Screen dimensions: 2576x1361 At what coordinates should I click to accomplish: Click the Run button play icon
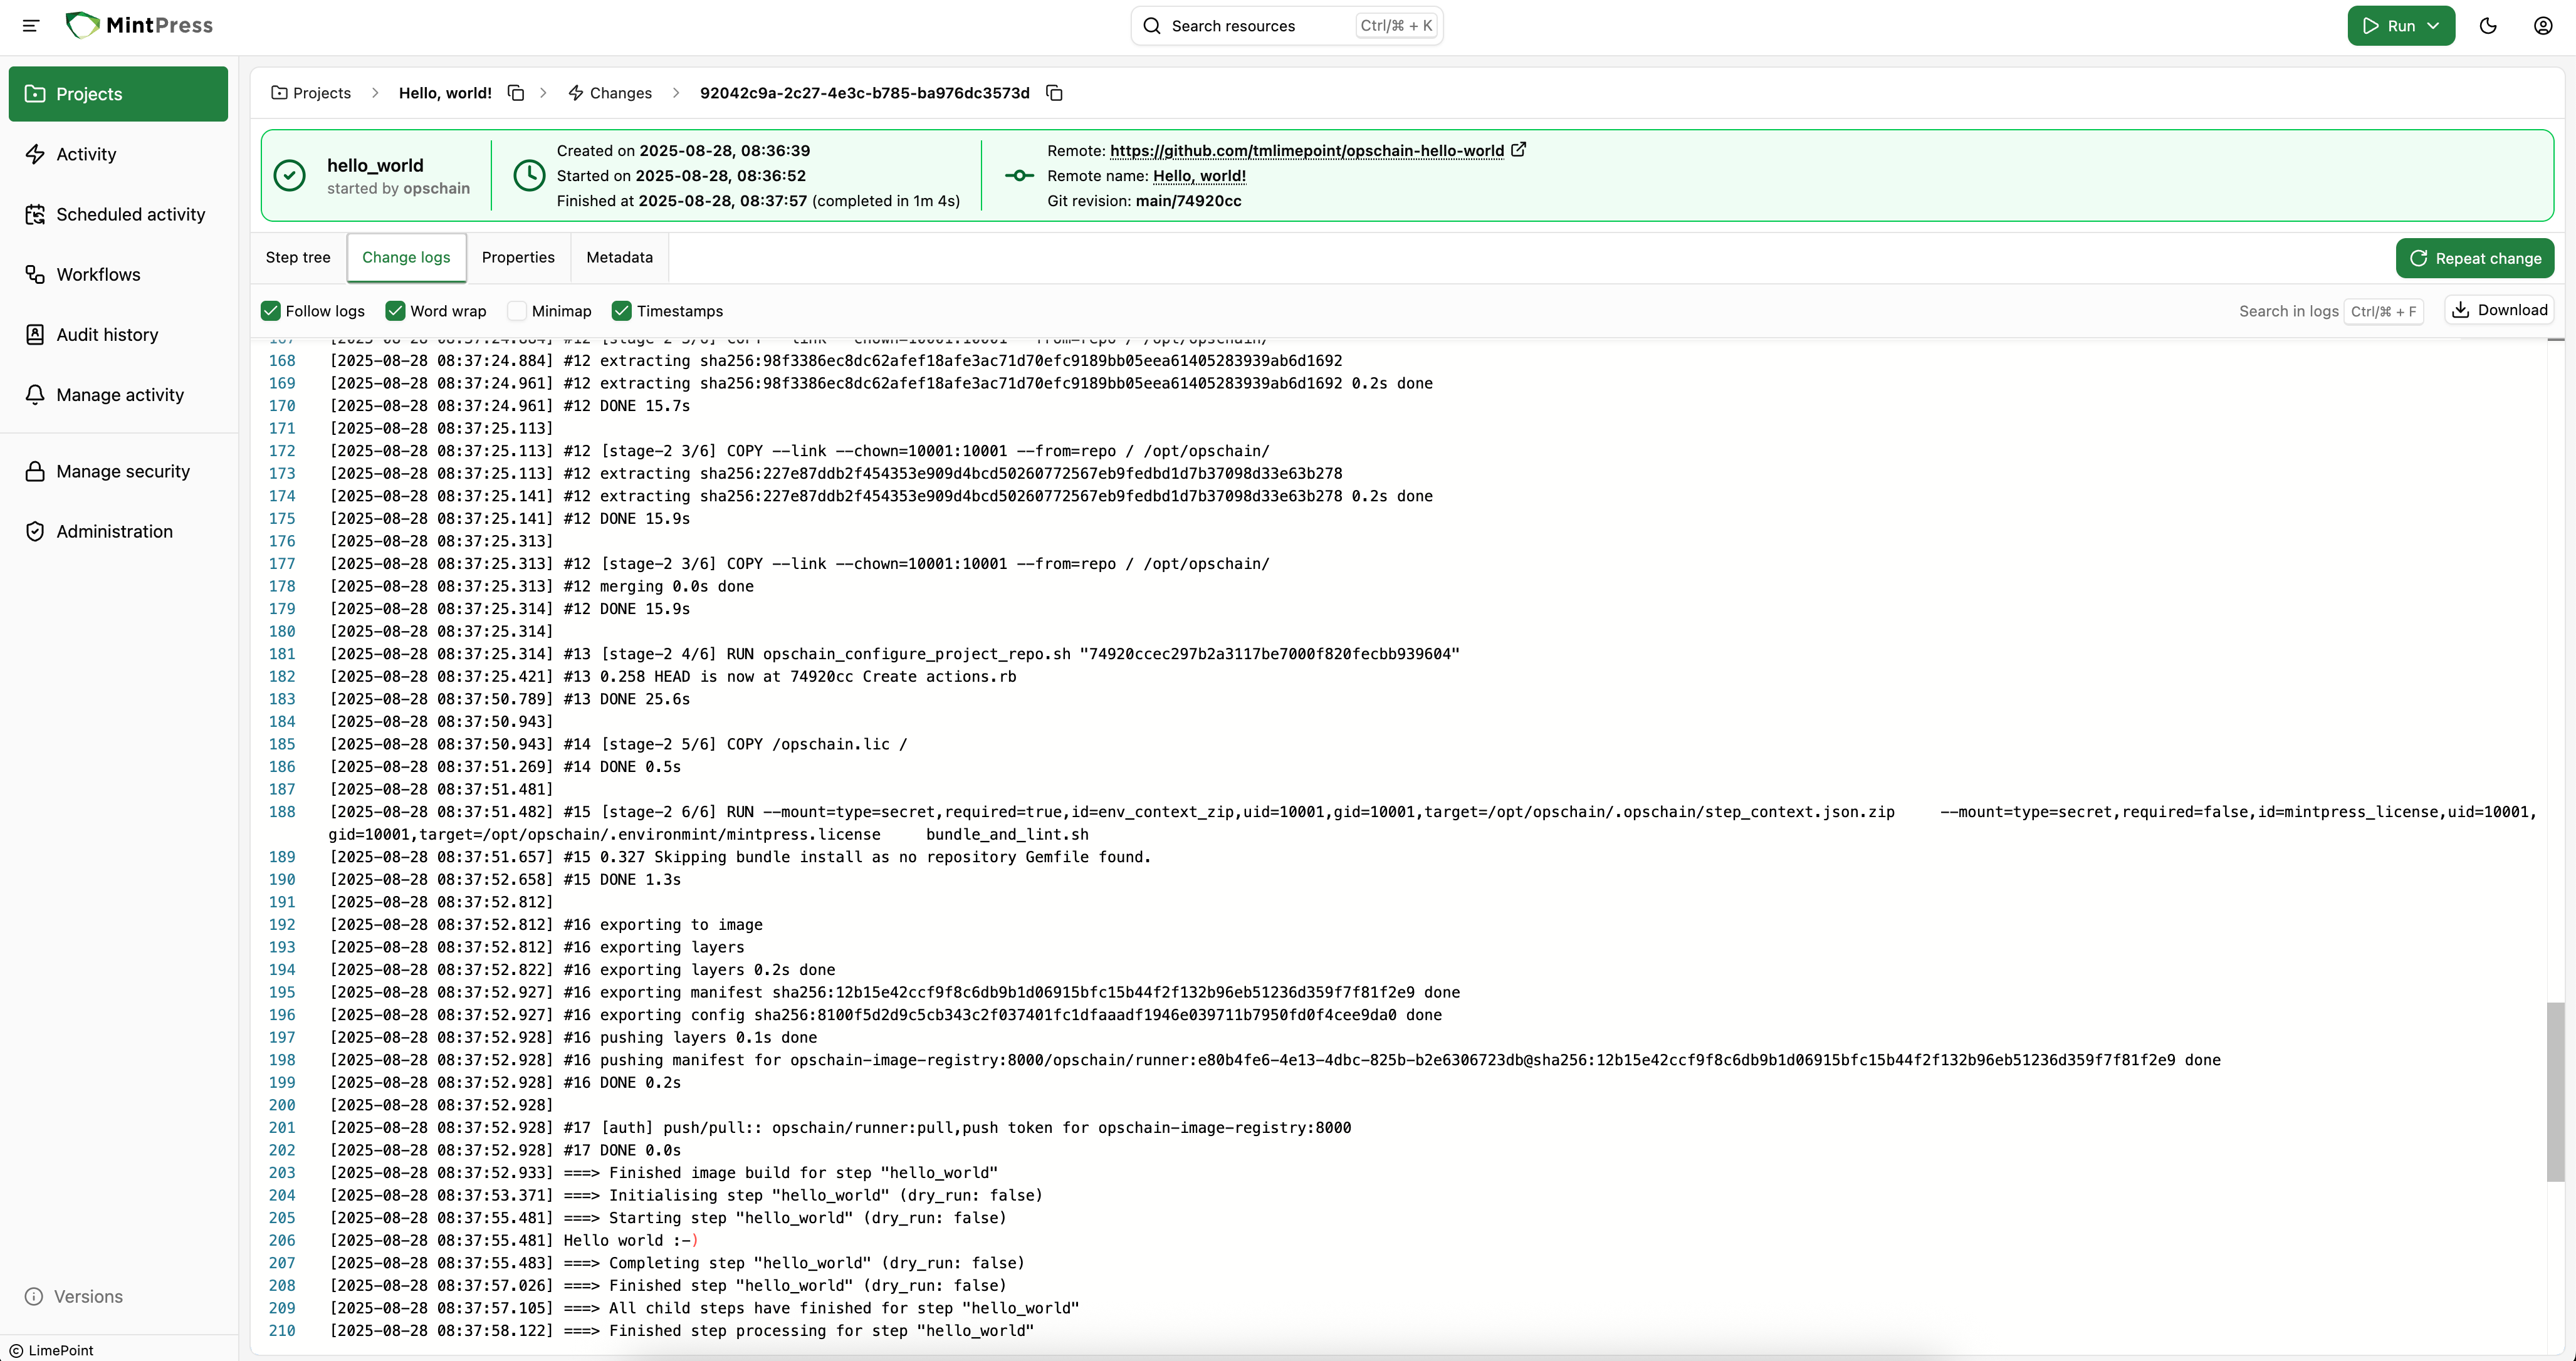[x=2371, y=26]
